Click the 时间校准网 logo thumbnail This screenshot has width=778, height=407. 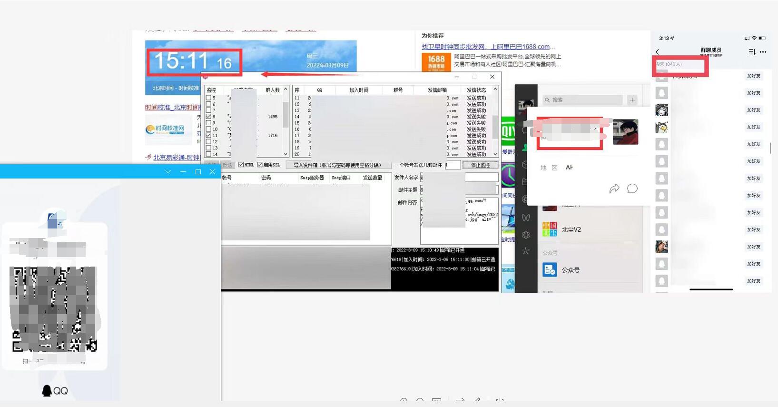tap(168, 129)
